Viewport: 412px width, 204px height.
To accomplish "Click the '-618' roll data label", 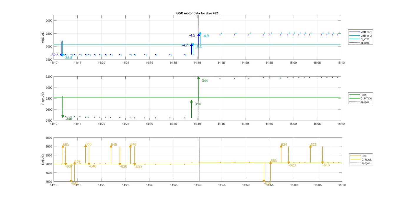I will point(326,165).
